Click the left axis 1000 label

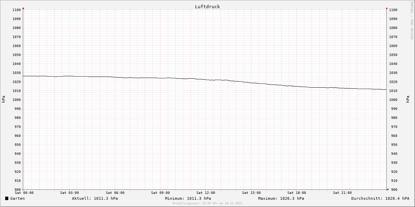tap(17, 100)
